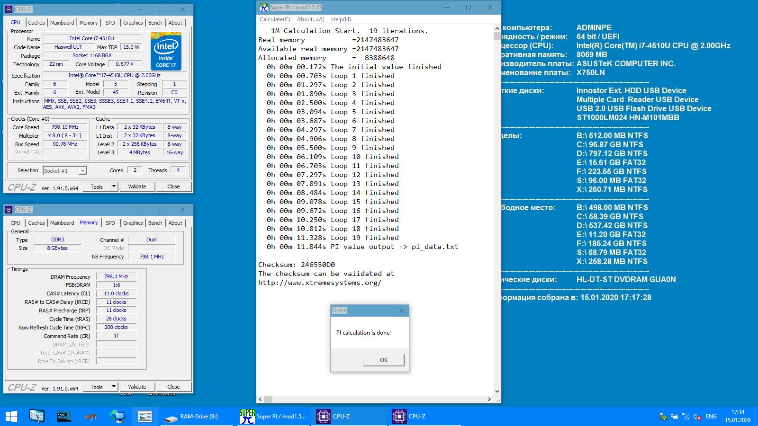The image size is (758, 426).
Task: Open About tab in top CPU-Z
Action: pos(175,23)
